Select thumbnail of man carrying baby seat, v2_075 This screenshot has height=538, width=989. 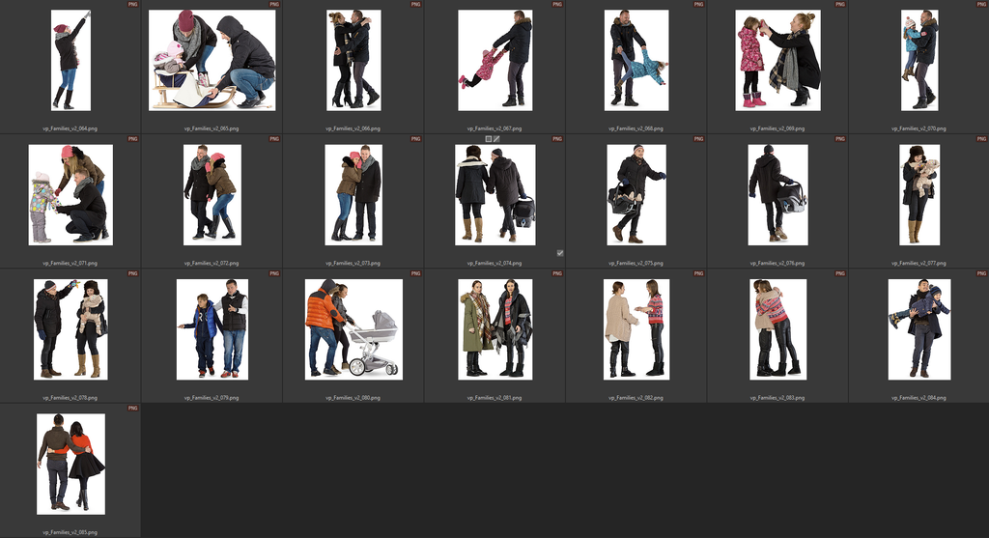636,194
